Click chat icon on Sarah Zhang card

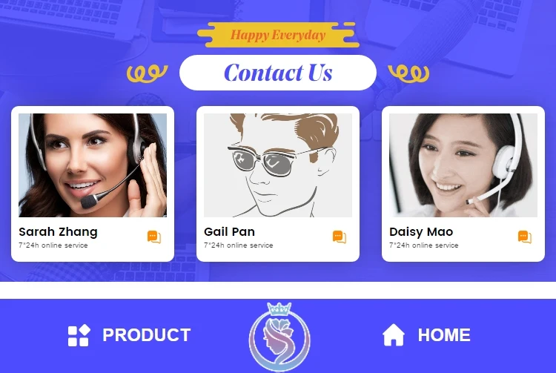[154, 237]
